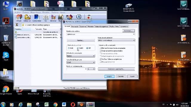Open the Skype desktop icon
191x107 pixels.
6,56
